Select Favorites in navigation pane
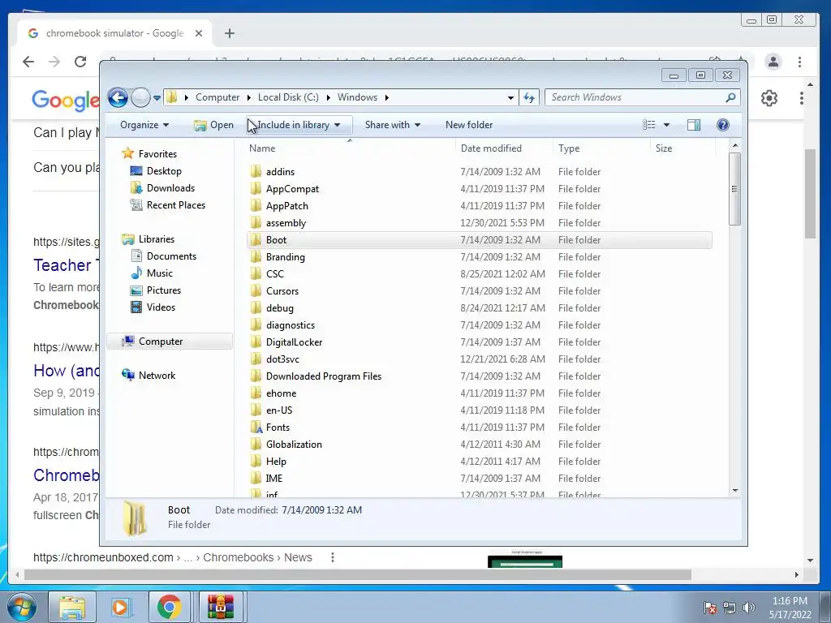Viewport: 831px width, 623px height. pyautogui.click(x=157, y=154)
